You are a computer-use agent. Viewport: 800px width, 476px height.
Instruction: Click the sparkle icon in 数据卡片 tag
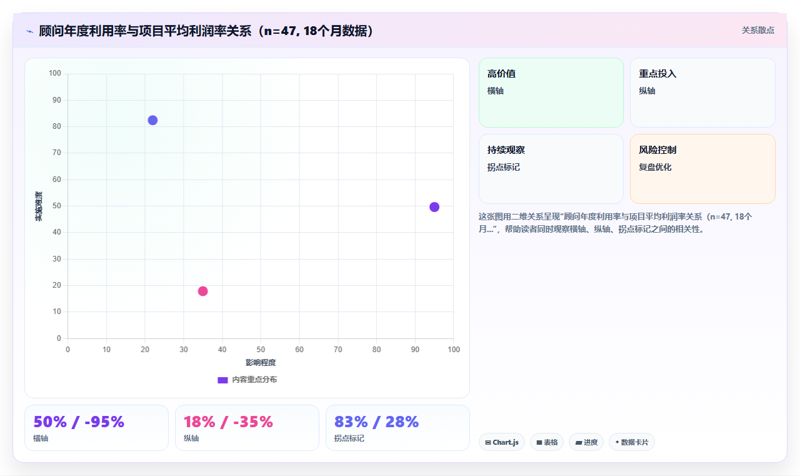(617, 442)
